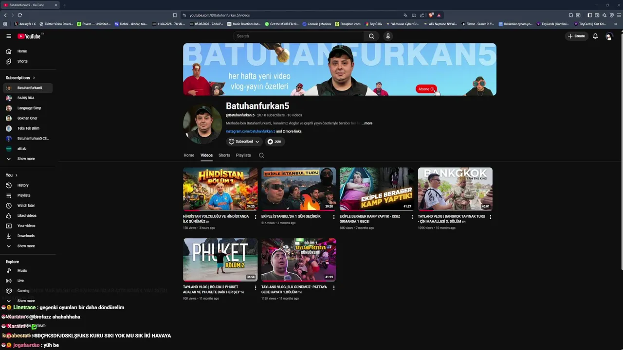Open options for Bangkok Tapınak Turu video
Image resolution: width=623 pixels, height=350 pixels.
point(490,217)
